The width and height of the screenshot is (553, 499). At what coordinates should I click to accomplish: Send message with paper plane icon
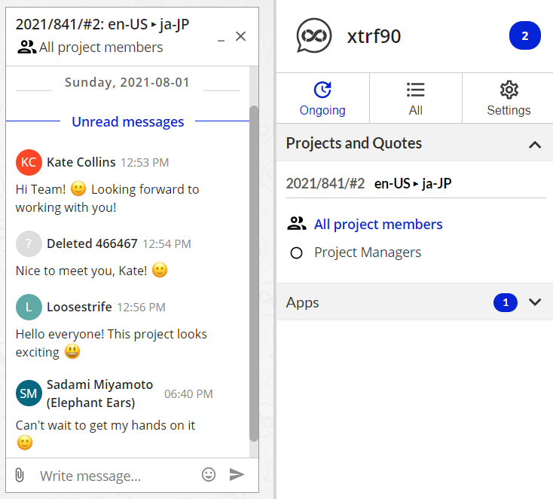click(x=237, y=475)
